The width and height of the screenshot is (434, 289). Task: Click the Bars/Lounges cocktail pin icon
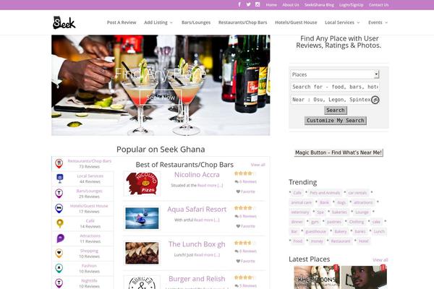(59, 194)
